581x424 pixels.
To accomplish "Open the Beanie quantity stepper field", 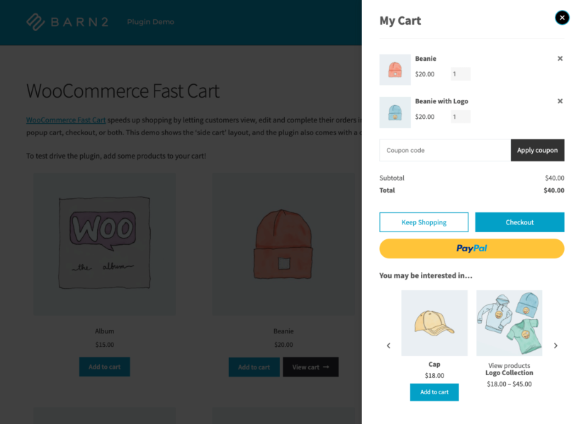I will click(459, 74).
